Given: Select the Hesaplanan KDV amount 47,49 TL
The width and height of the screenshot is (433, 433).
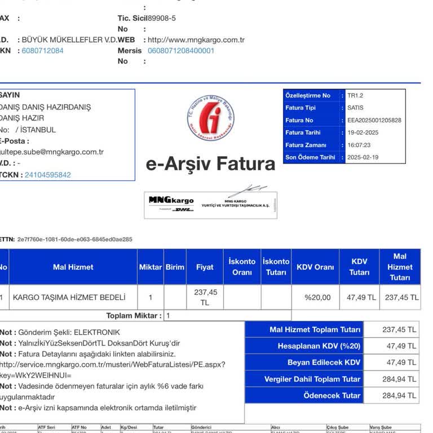Looking at the screenshot, I should [401, 346].
